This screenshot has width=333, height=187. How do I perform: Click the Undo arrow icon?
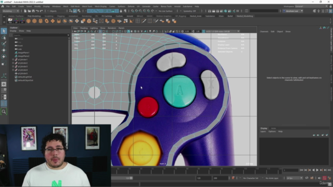(37, 11)
